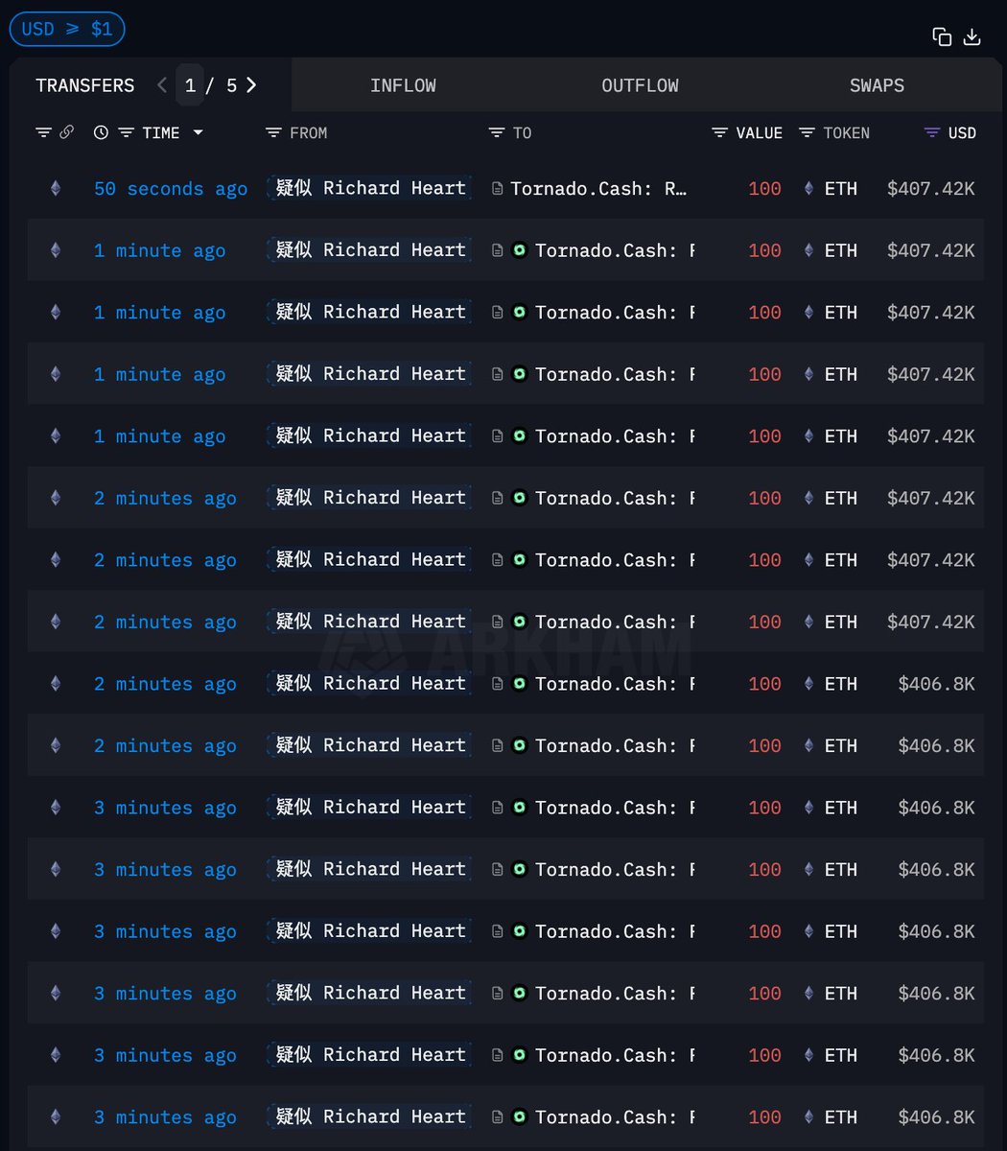Remove the USD ≥ $1 filter chip
Viewport: 1007px width, 1151px height.
click(67, 29)
